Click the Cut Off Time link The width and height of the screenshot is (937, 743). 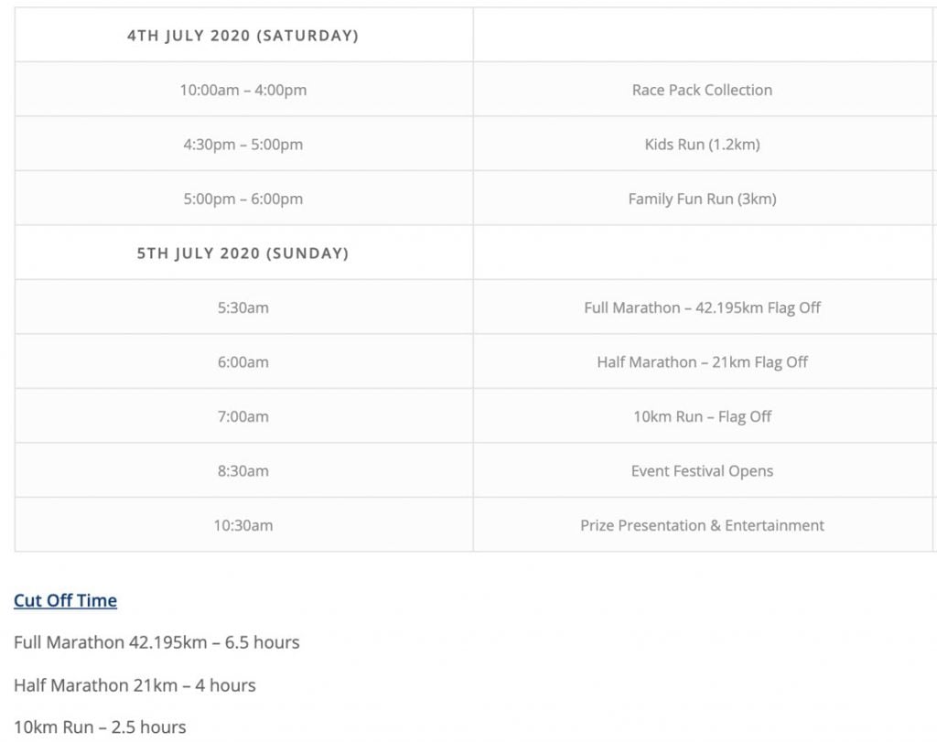coord(65,600)
